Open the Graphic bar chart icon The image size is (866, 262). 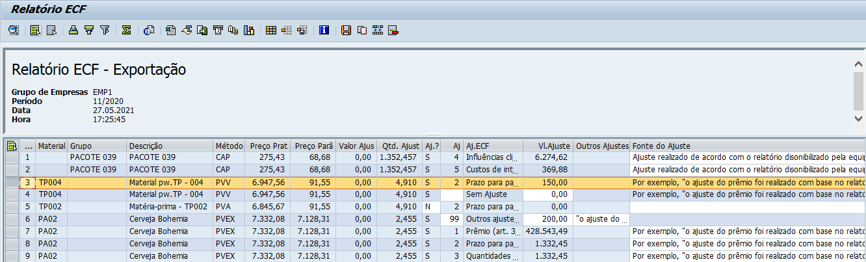point(248,30)
